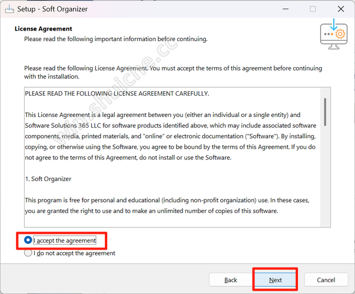Click the "PLEASE READ THE FOLLOWING LICENSE AGREEMENT CAREFULLY" line

tap(117, 93)
